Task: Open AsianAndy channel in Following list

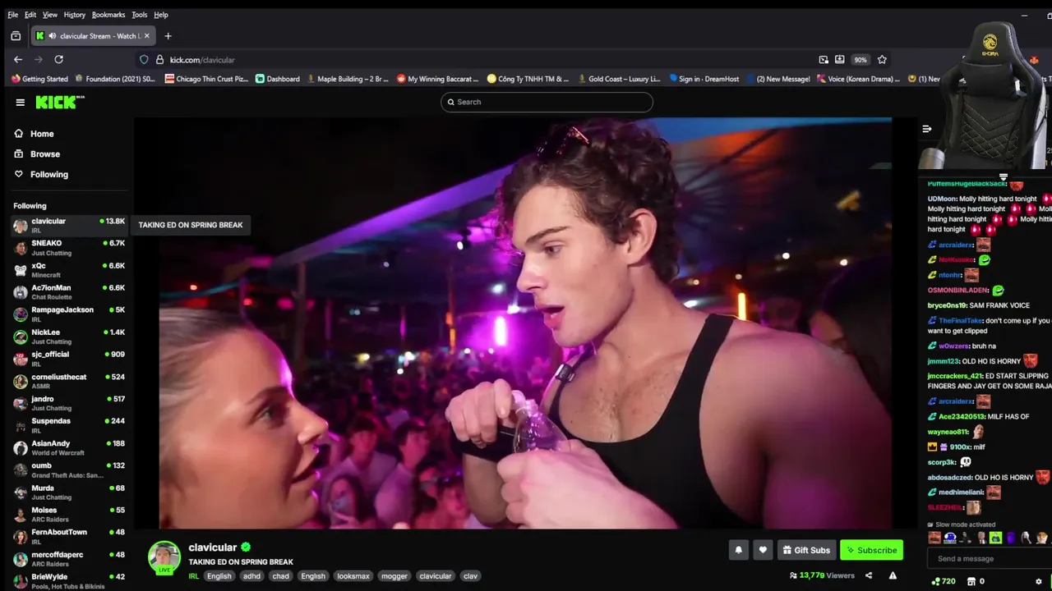Action: coord(69,447)
